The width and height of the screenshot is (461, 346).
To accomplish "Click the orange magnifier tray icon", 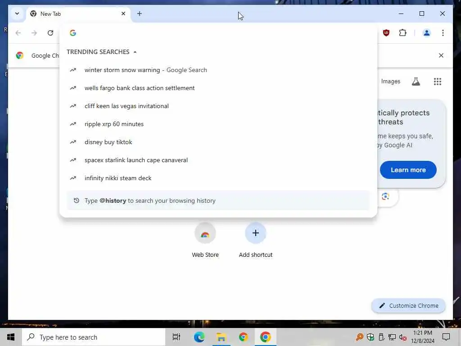I will 359,337.
